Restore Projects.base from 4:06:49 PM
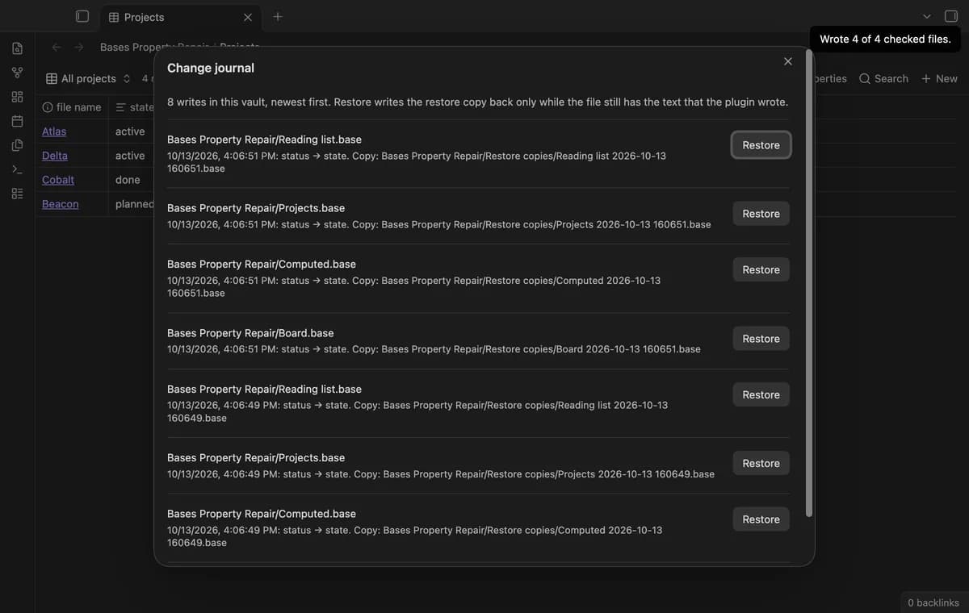969x613 pixels. point(761,463)
